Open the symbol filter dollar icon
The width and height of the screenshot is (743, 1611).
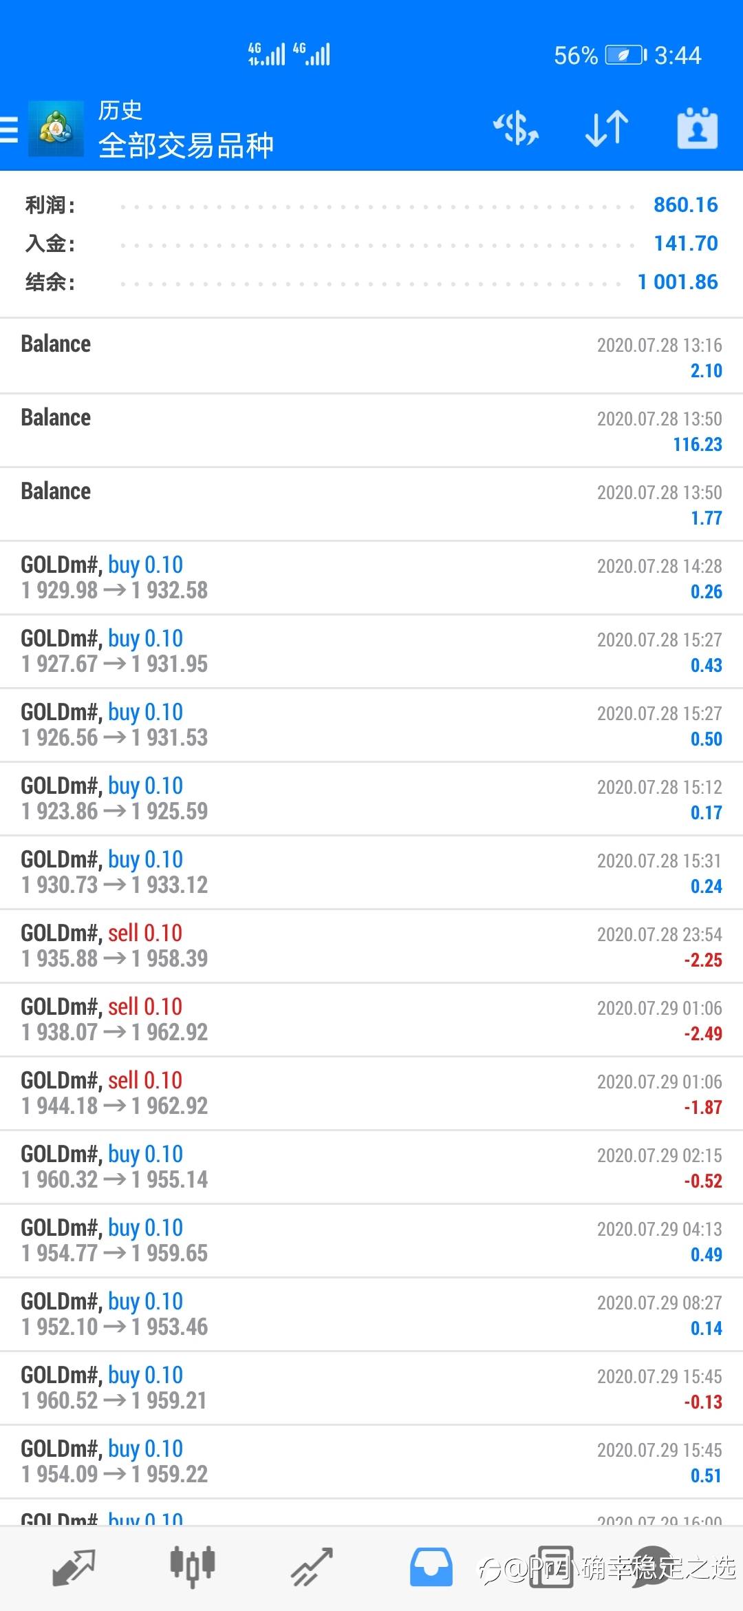click(x=516, y=129)
